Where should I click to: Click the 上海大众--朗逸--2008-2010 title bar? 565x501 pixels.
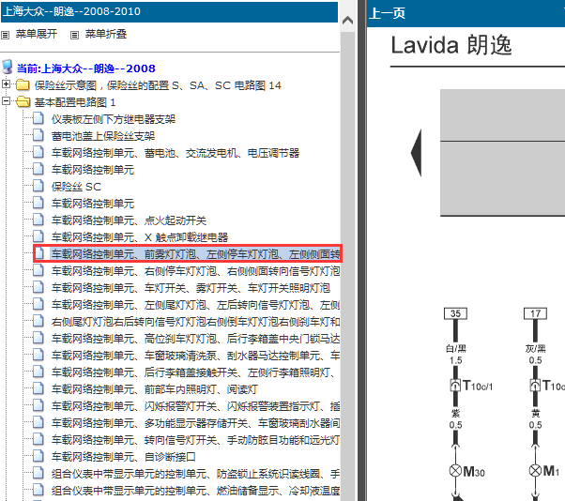(169, 11)
